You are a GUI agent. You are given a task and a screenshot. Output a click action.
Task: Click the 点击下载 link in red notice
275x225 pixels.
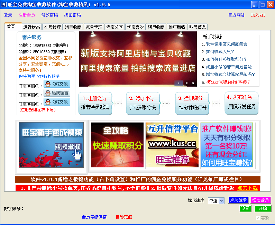247,188
